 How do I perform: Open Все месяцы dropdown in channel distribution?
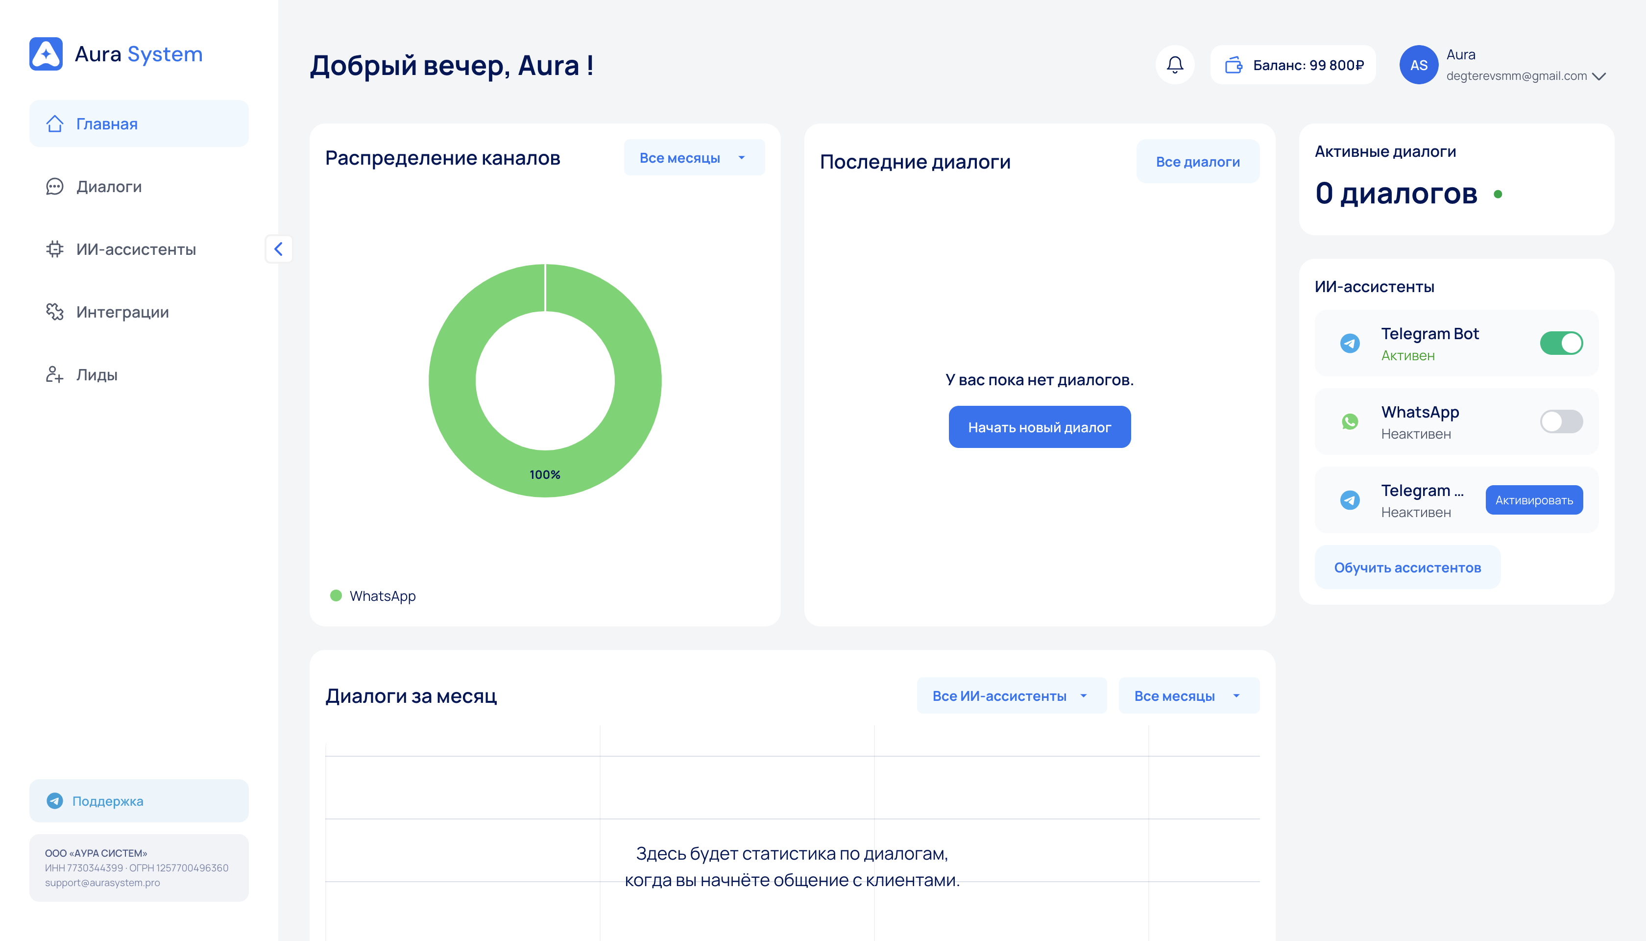tap(694, 158)
